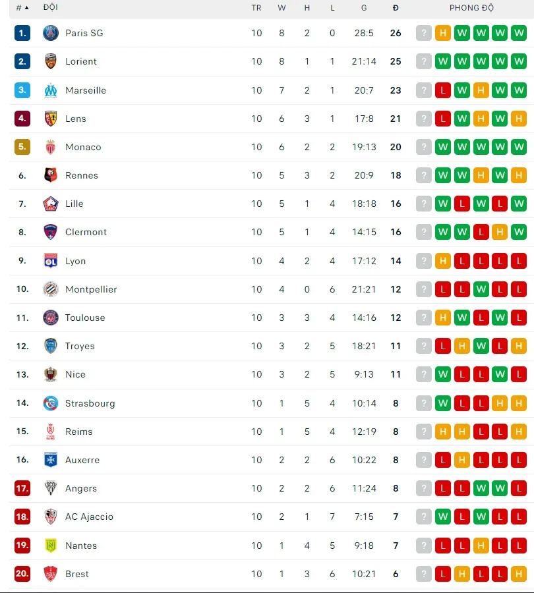Click the prediction question mark for Paris SG
The width and height of the screenshot is (534, 593).
tap(423, 33)
